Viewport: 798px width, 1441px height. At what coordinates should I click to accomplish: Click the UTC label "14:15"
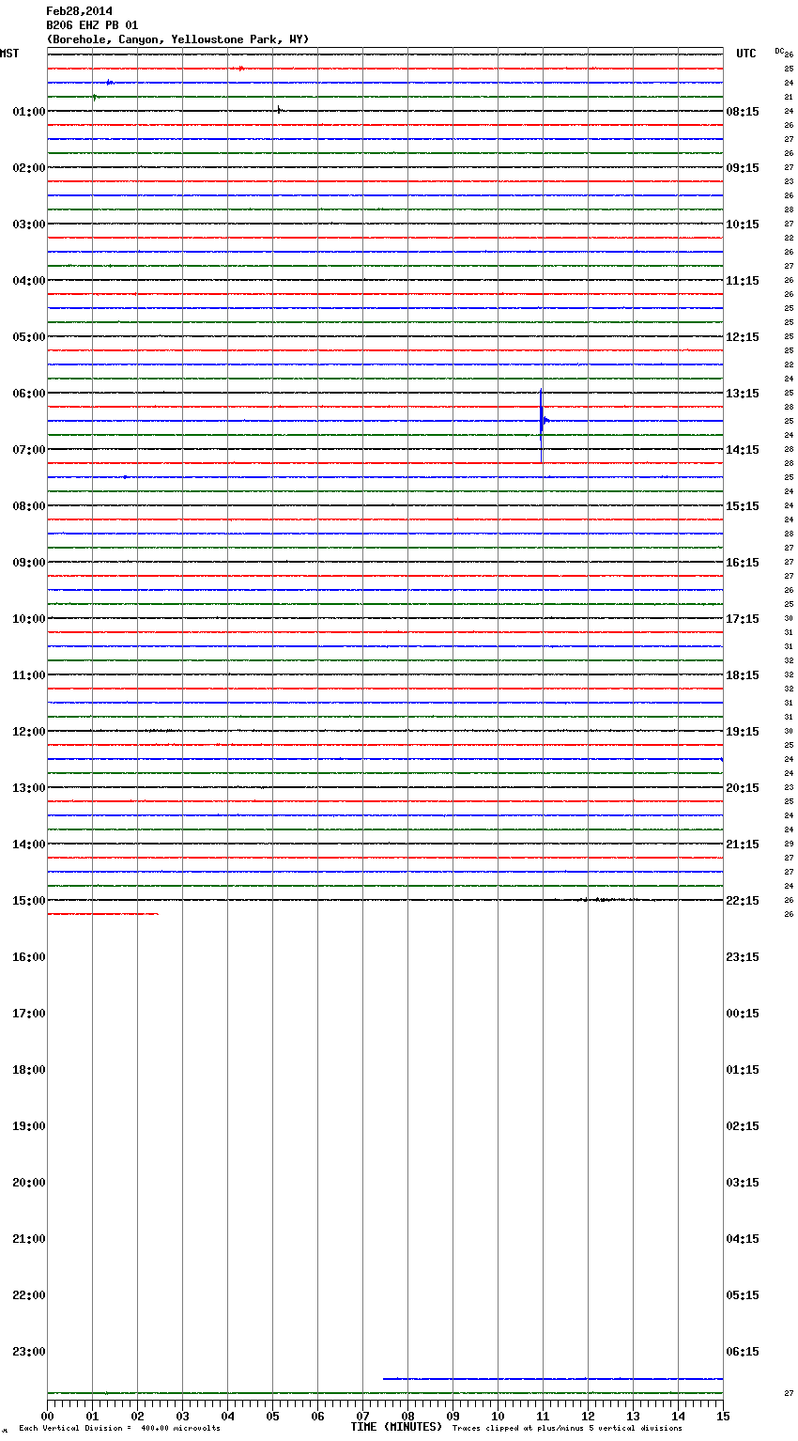[x=743, y=450]
